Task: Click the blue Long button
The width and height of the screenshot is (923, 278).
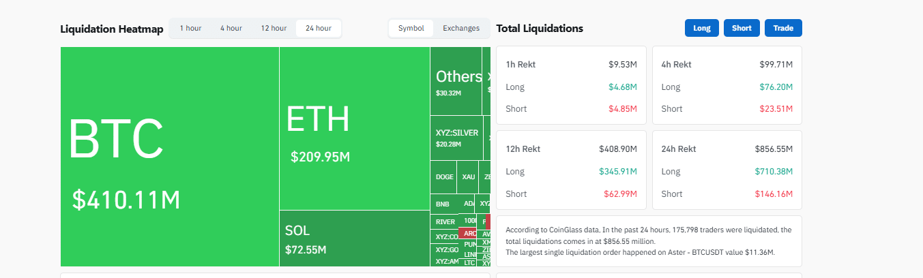Action: [x=701, y=28]
